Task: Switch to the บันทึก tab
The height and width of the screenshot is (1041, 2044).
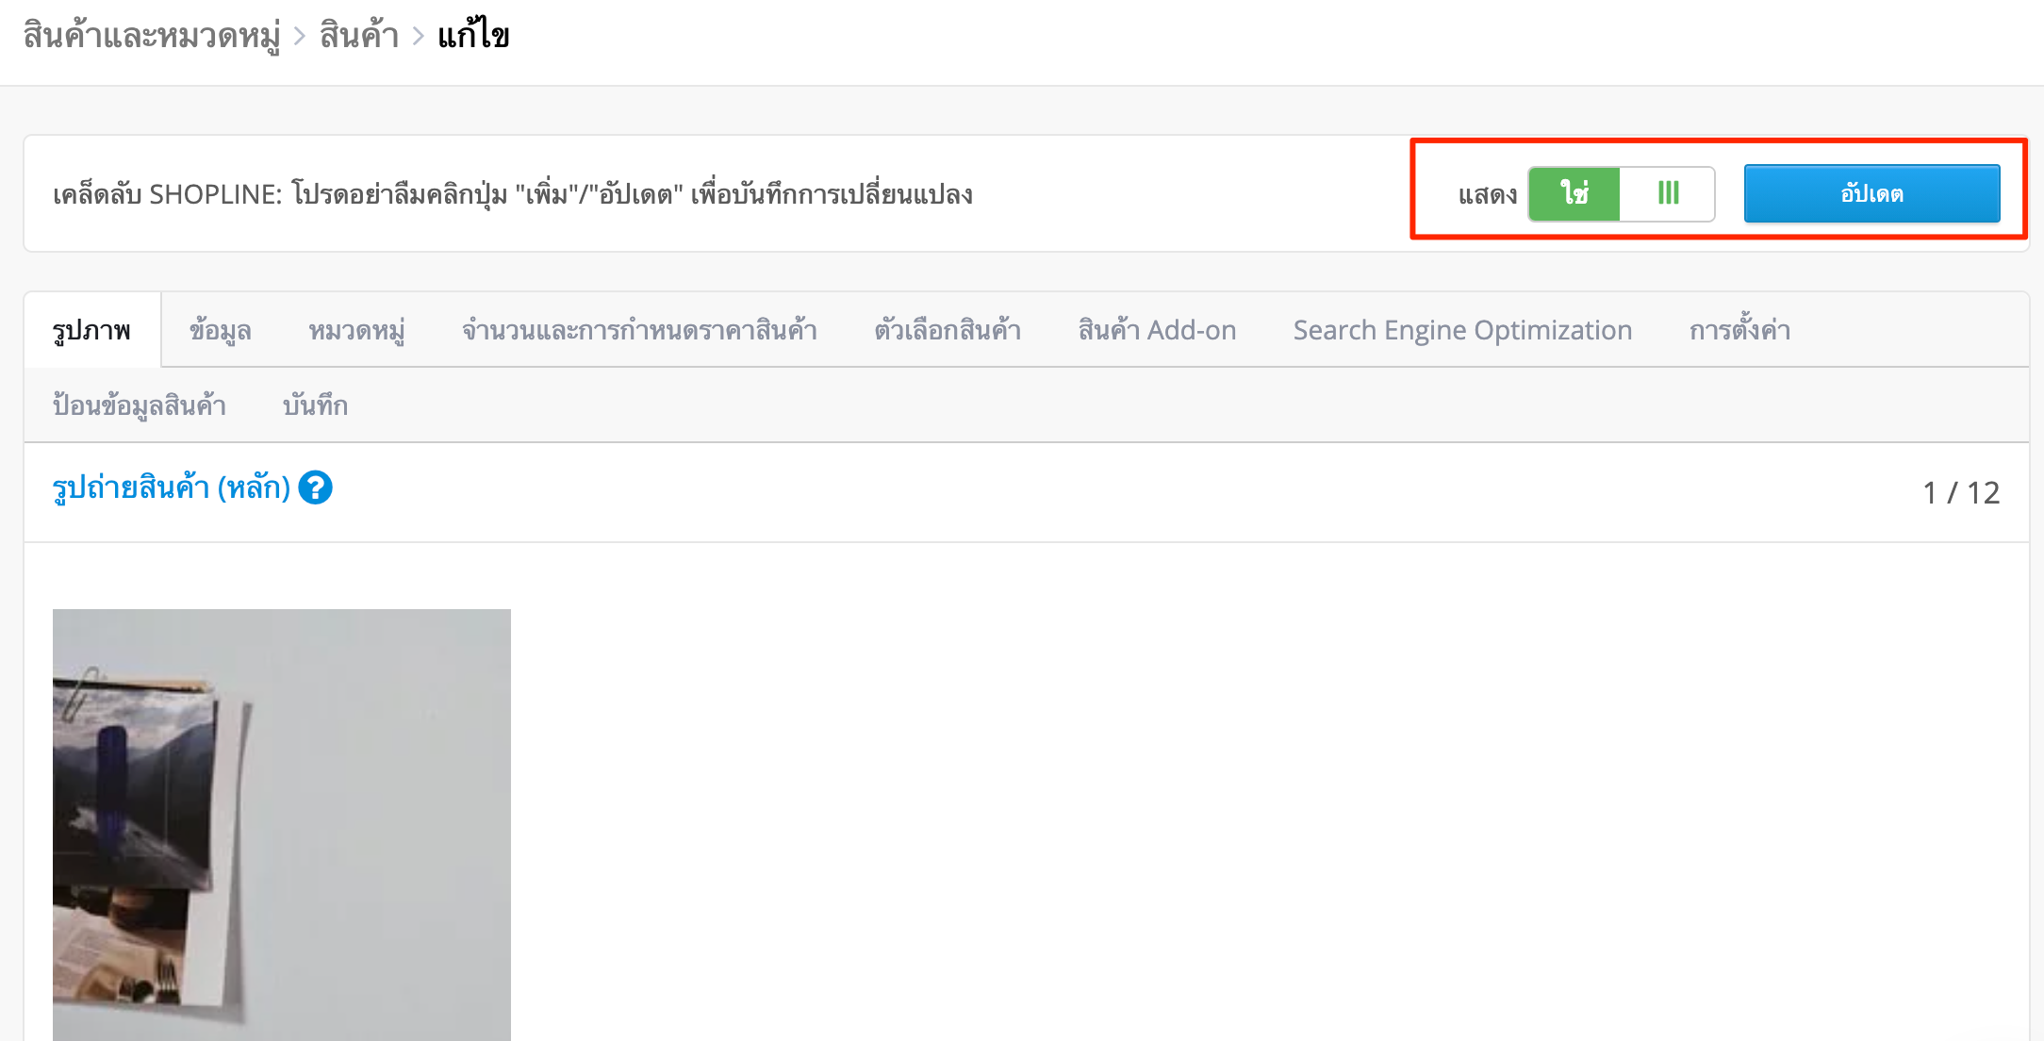Action: [315, 405]
